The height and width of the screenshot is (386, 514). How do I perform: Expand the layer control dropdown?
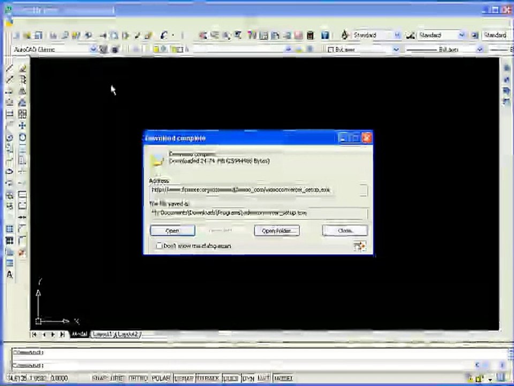point(288,49)
